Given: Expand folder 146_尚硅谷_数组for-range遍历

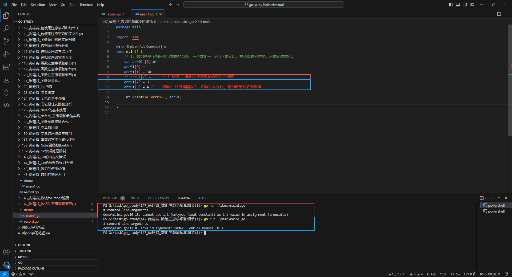Looking at the screenshot, I should coord(55,198).
